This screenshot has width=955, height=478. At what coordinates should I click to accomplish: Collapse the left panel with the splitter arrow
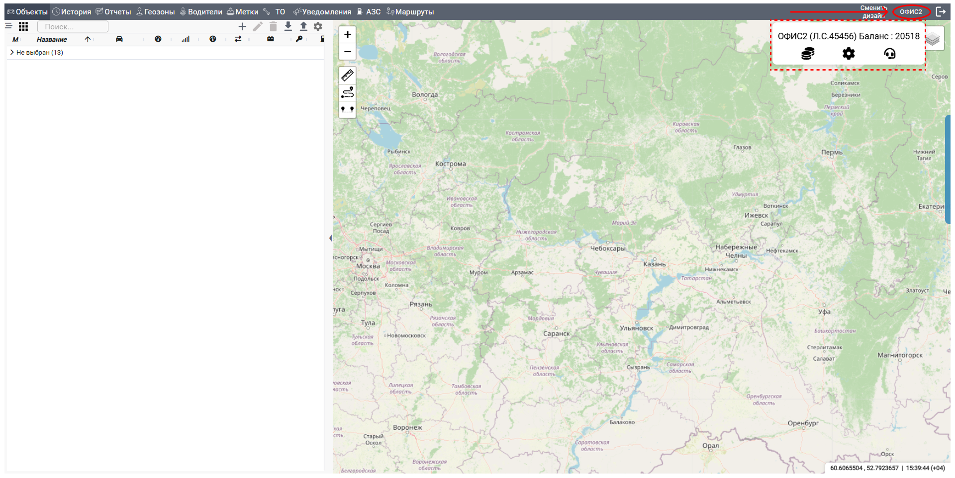[x=330, y=239]
